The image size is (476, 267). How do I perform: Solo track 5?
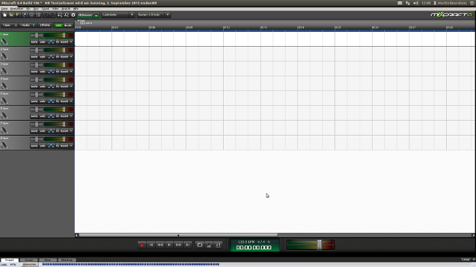(x=42, y=101)
